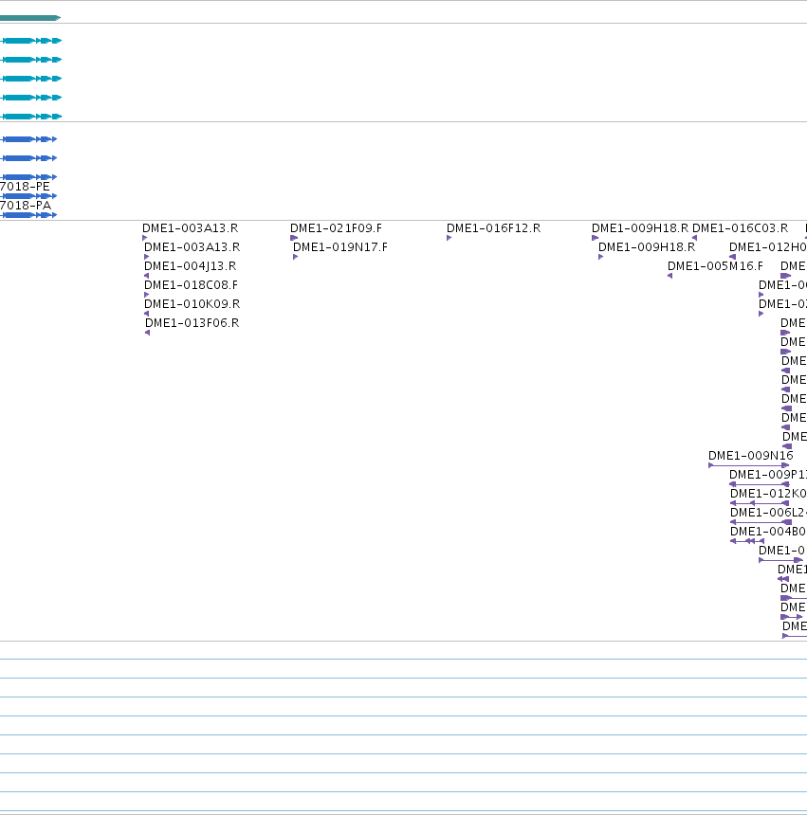Open the DME1-016C03.R feature label

tap(740, 228)
